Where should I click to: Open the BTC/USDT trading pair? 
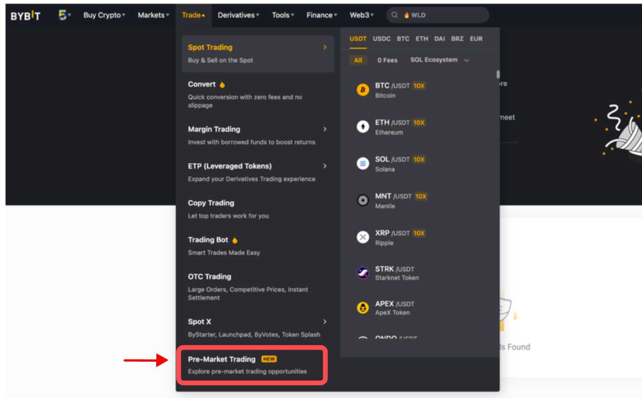pyautogui.click(x=419, y=90)
